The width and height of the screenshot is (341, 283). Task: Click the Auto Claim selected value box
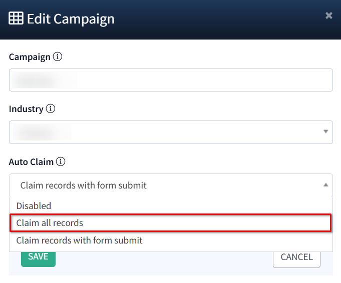coord(165,185)
